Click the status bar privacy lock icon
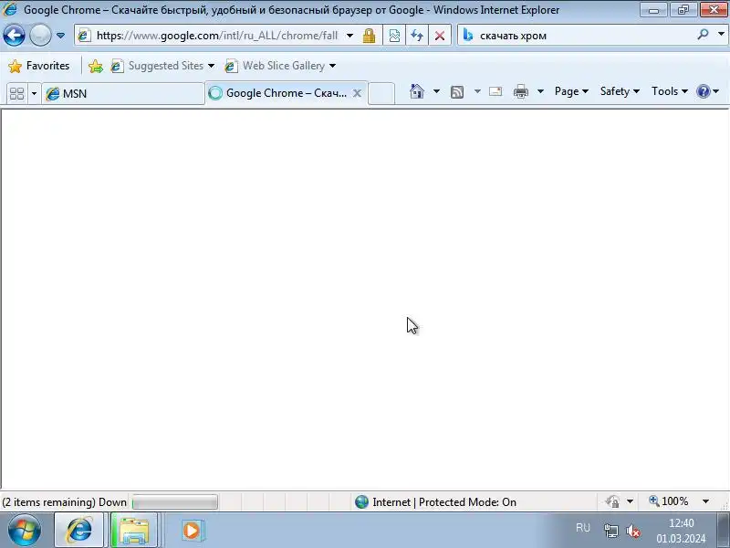The width and height of the screenshot is (730, 548). (x=612, y=501)
